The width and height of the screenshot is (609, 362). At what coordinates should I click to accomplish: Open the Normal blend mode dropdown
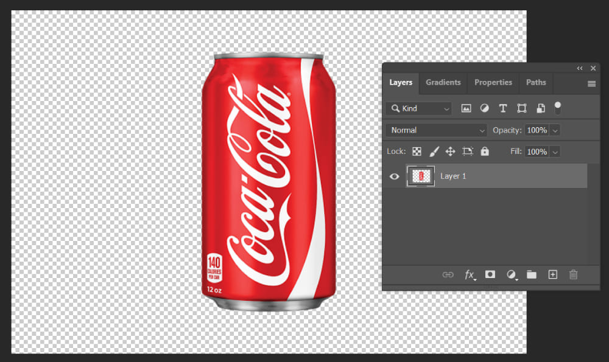point(436,130)
